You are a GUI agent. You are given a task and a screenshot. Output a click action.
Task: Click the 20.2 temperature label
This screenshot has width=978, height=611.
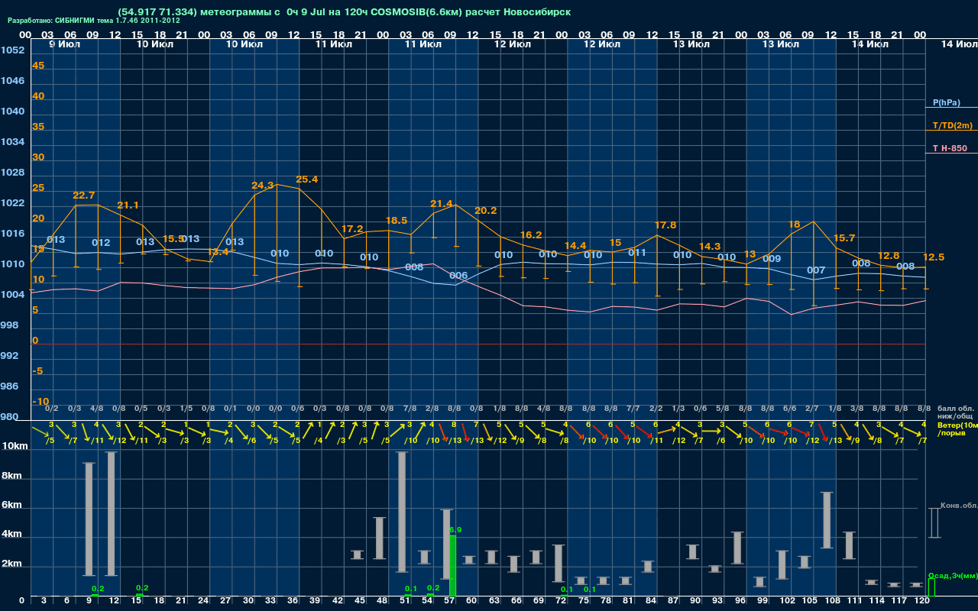(x=486, y=211)
